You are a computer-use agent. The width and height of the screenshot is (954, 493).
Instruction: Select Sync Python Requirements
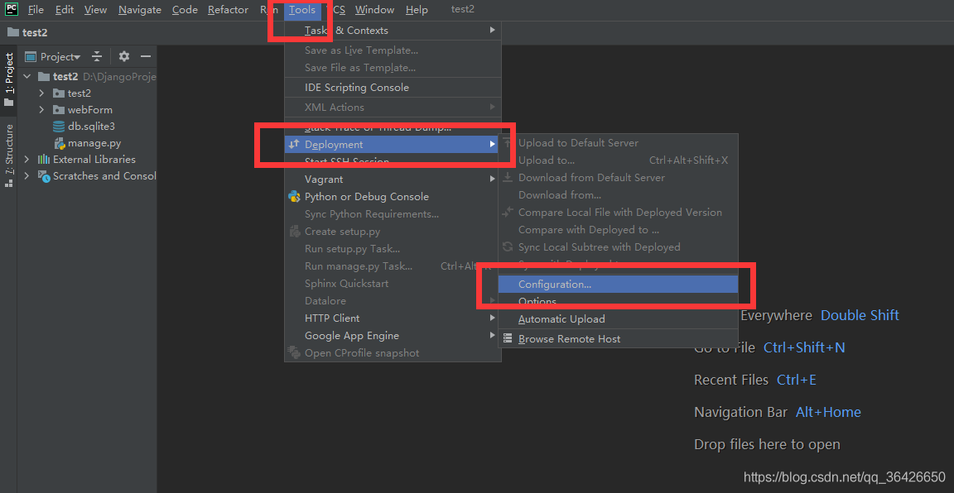pyautogui.click(x=393, y=214)
